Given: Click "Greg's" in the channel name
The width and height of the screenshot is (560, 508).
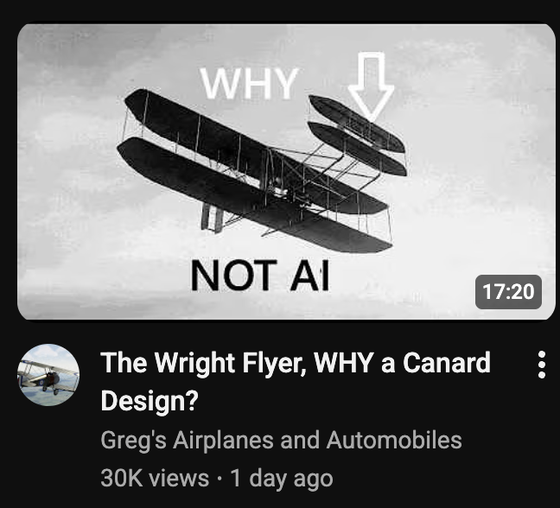Looking at the screenshot, I should (x=134, y=441).
